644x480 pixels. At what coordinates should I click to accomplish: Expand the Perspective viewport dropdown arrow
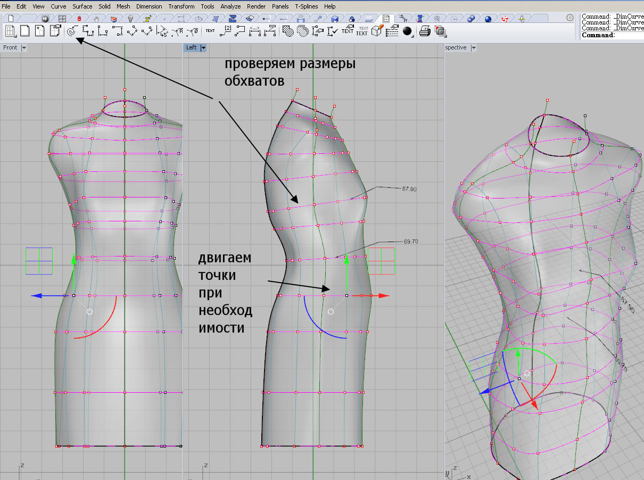[x=473, y=47]
